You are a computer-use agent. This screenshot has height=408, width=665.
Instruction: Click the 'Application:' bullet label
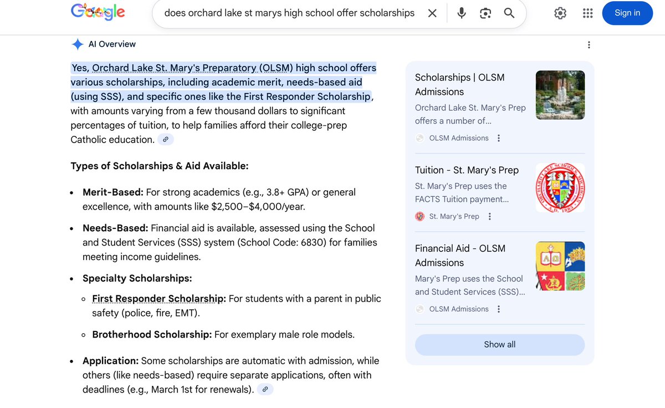pyautogui.click(x=110, y=360)
